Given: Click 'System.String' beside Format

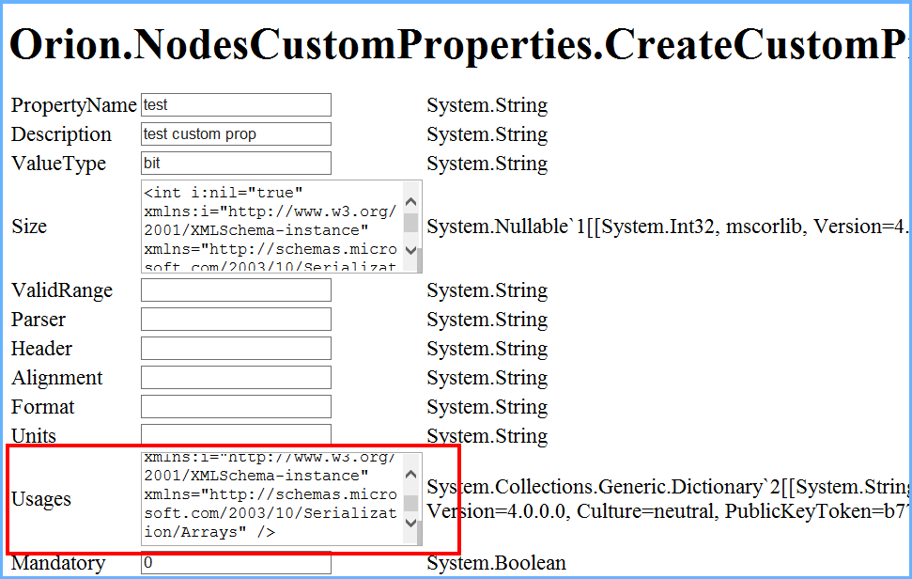Looking at the screenshot, I should pyautogui.click(x=487, y=407).
